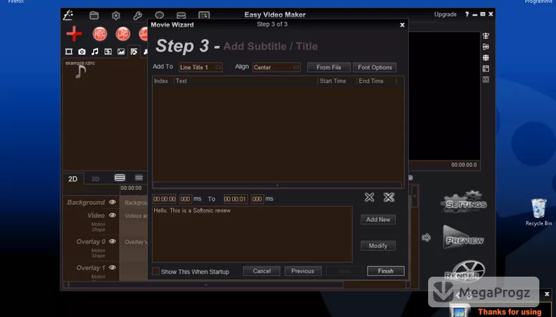Toggle visibility of the Background track

113,202
